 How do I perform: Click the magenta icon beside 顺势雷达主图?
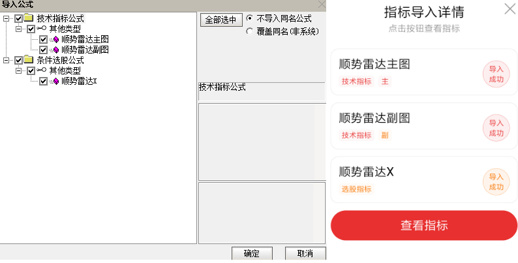click(x=55, y=39)
